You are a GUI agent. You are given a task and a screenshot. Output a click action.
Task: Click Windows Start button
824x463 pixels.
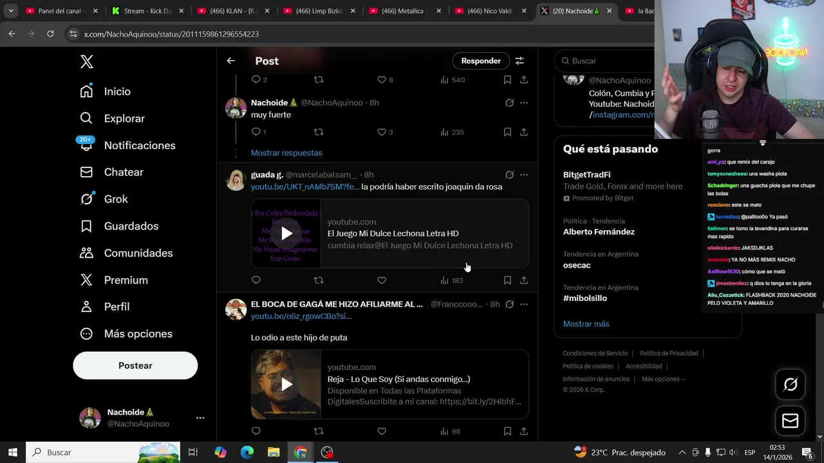[12, 452]
